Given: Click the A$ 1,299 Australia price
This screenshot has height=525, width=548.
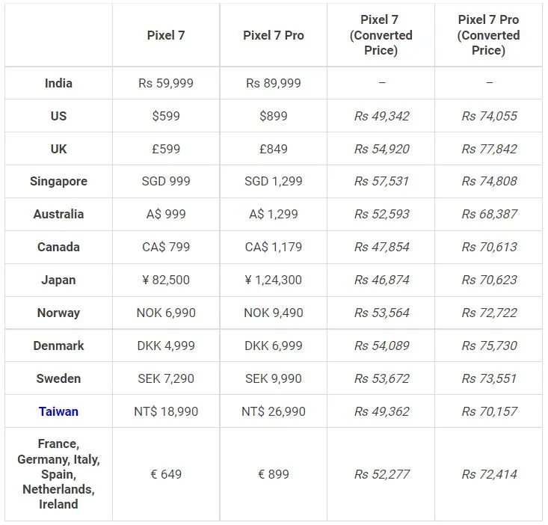Looking at the screenshot, I should point(274,214).
